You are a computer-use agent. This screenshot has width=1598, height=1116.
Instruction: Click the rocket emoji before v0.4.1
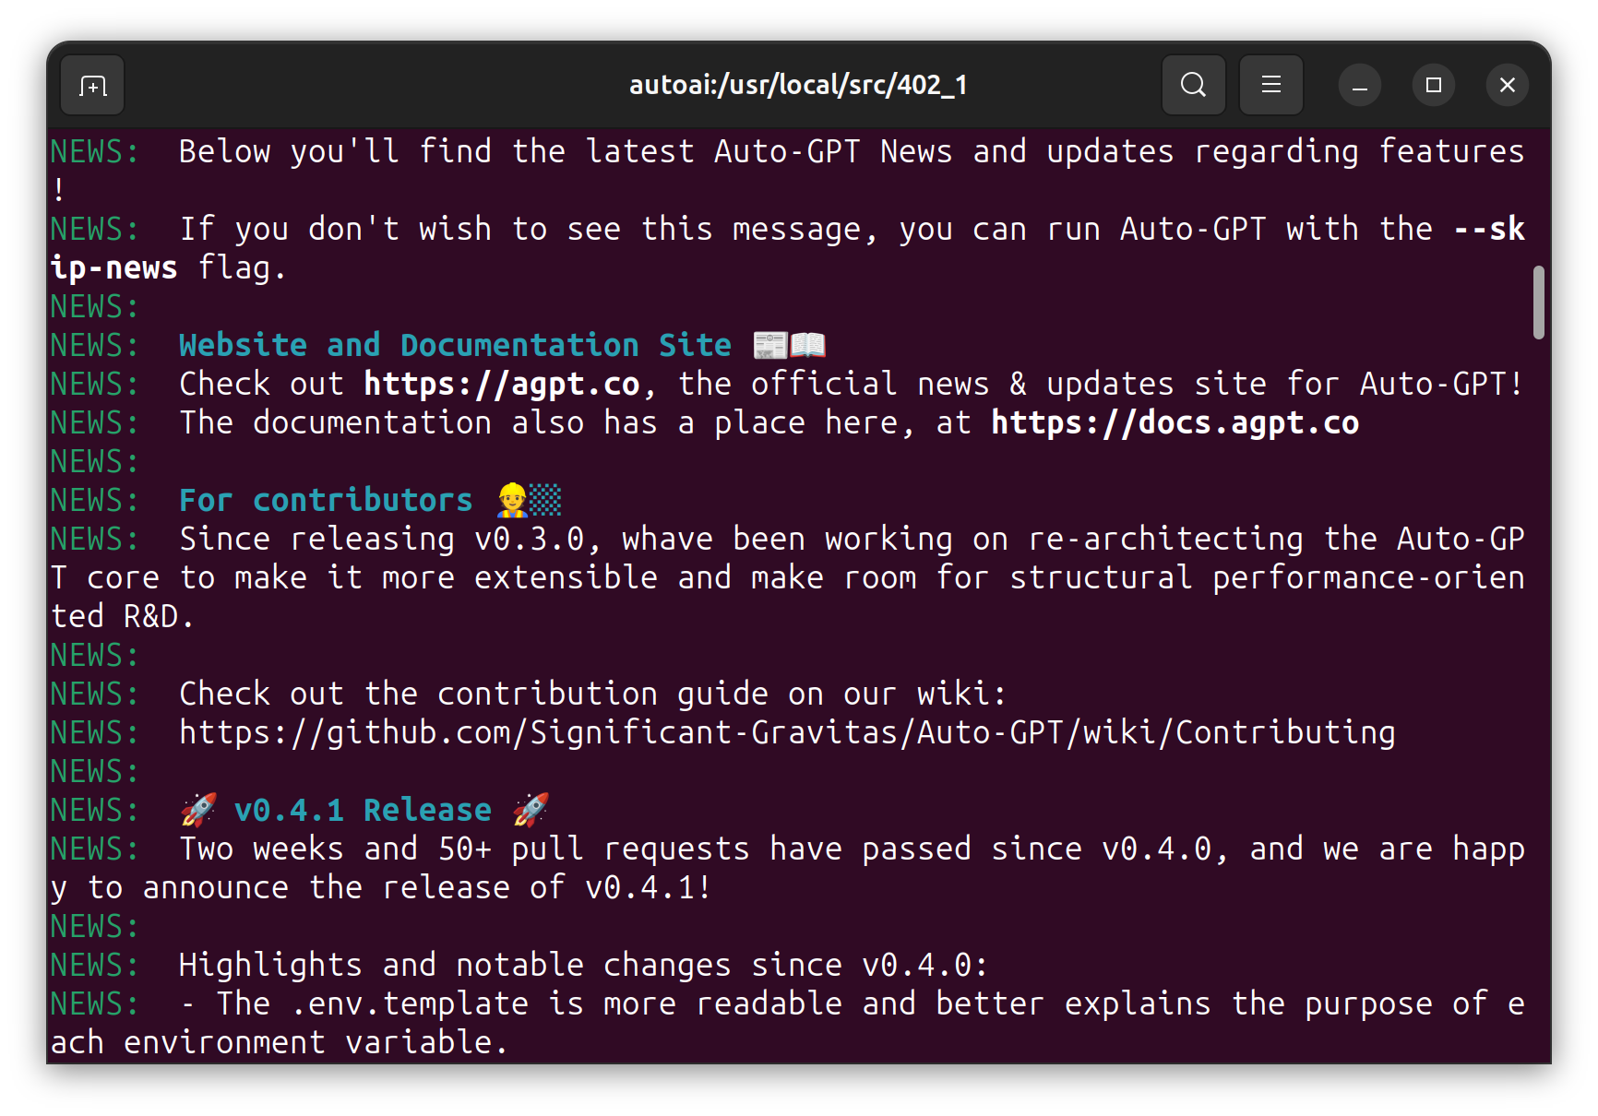(x=198, y=810)
